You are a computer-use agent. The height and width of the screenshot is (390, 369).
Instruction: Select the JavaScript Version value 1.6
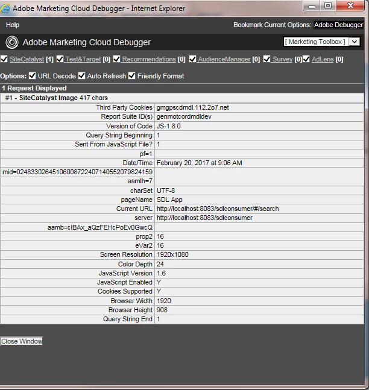click(161, 273)
